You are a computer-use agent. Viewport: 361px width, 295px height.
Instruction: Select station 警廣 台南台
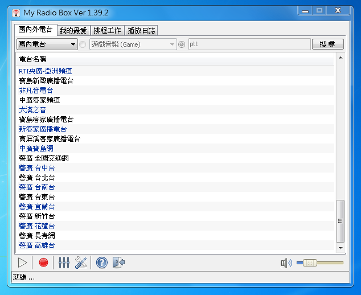pos(175,187)
